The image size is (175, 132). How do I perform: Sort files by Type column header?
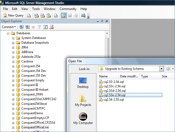pyautogui.click(x=150, y=76)
